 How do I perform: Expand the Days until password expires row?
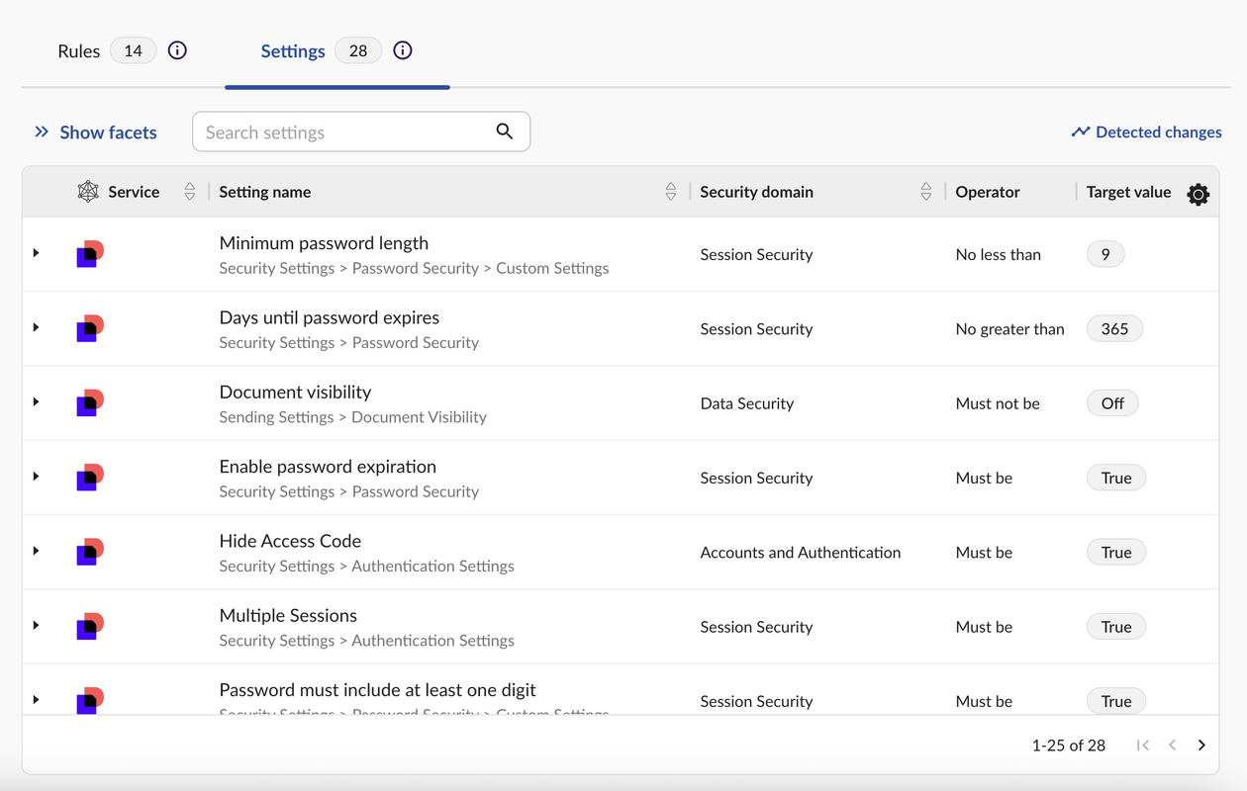[37, 327]
